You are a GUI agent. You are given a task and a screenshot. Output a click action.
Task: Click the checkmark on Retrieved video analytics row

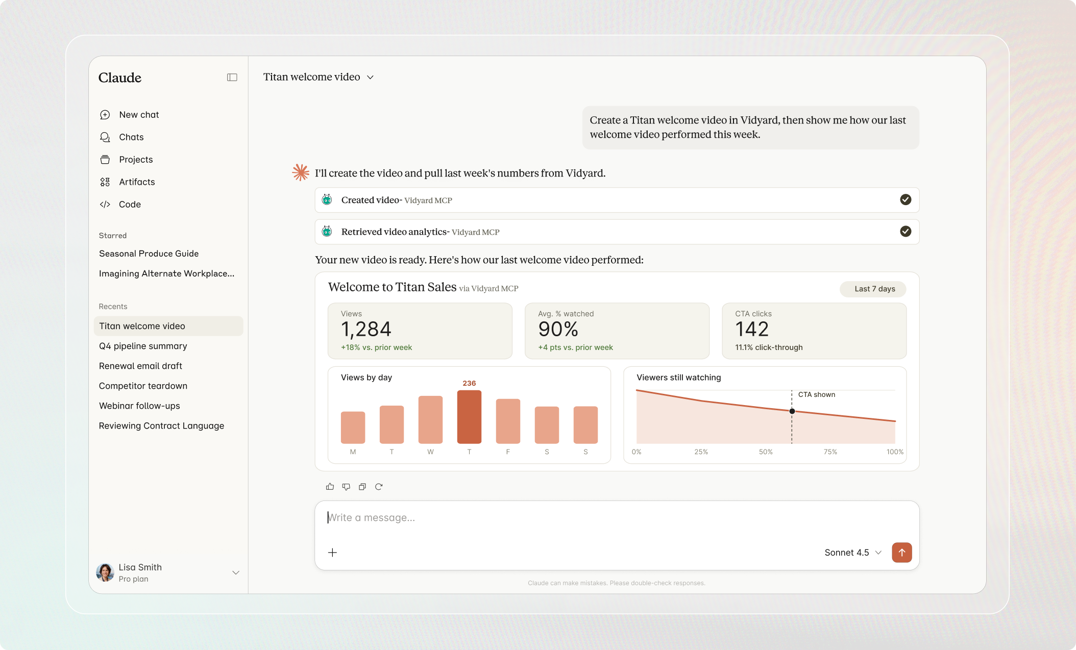906,231
